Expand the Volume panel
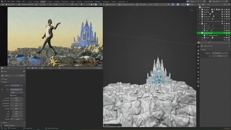 click(x=4, y=123)
